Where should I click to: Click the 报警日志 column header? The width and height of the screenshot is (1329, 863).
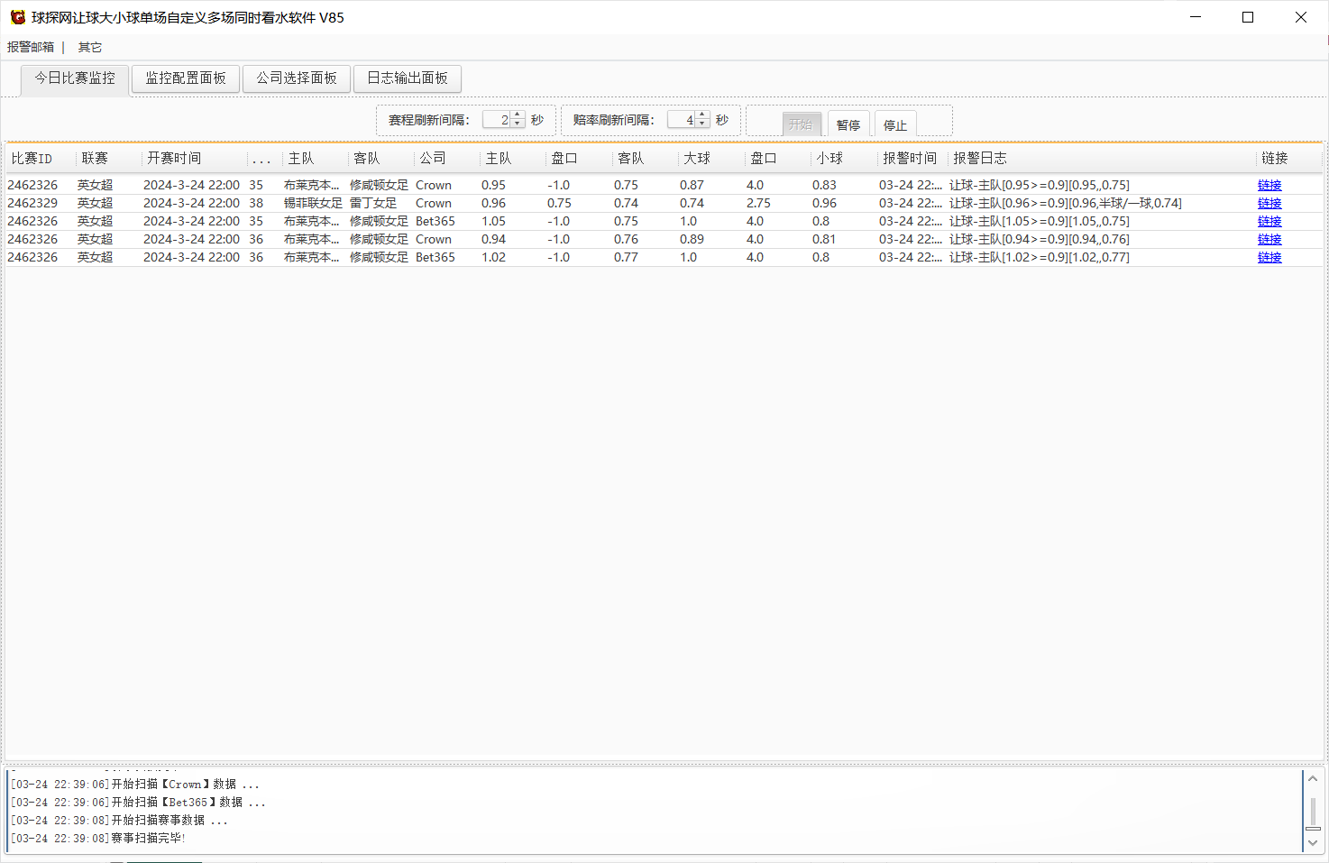pos(980,159)
